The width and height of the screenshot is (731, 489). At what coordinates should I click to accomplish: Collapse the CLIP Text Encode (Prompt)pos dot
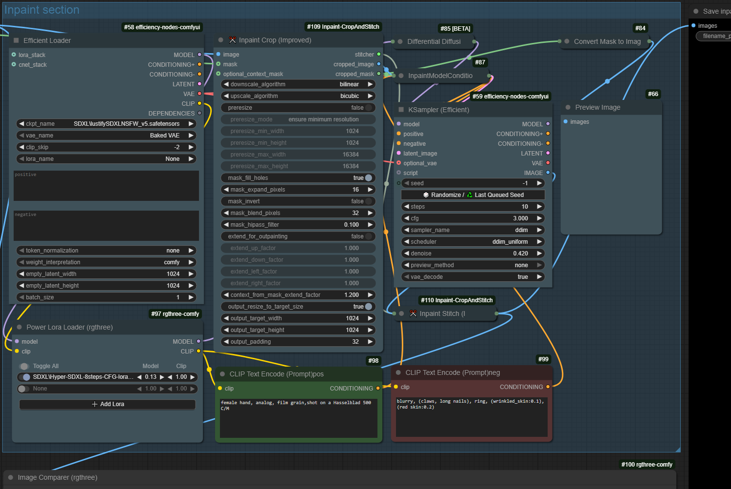click(222, 374)
